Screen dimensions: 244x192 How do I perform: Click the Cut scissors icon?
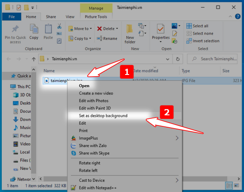pyautogui.click(x=59, y=26)
